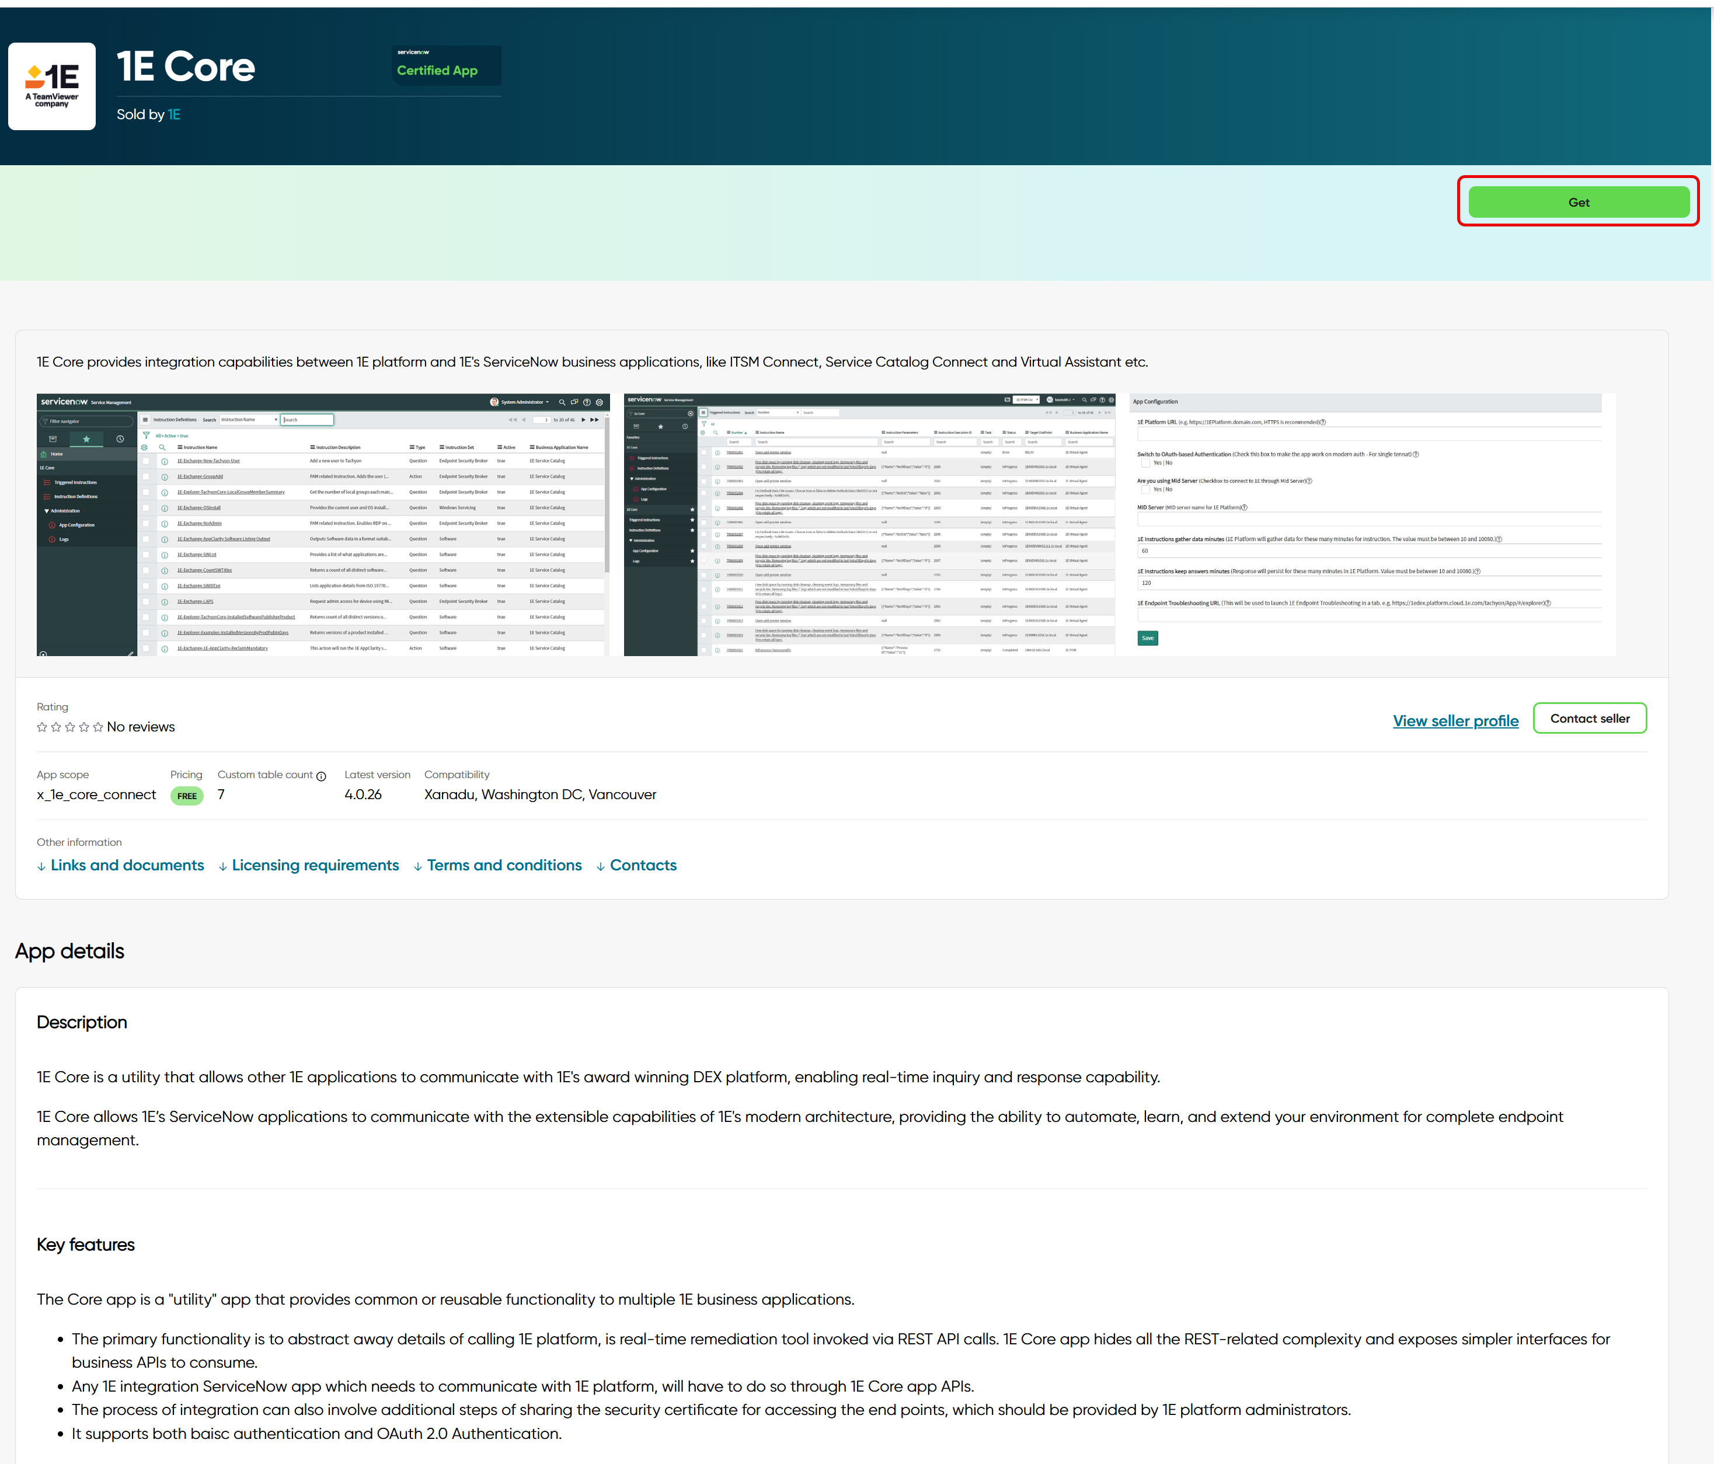Click the arrow beside Links and documents
The width and height of the screenshot is (1714, 1464).
(x=41, y=866)
